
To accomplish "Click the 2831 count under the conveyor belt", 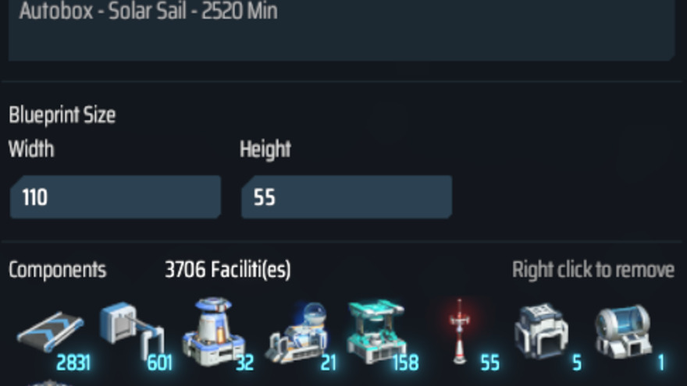I will tap(73, 363).
